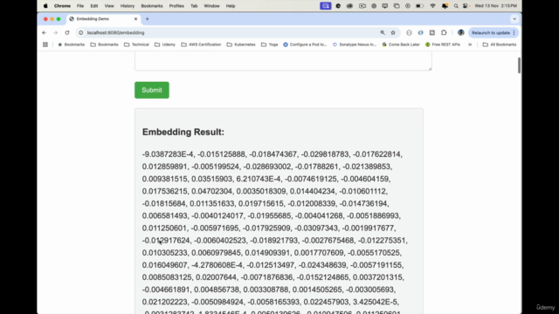This screenshot has width=559, height=314.
Task: Open the Come Back Later bookmark
Action: 401,44
